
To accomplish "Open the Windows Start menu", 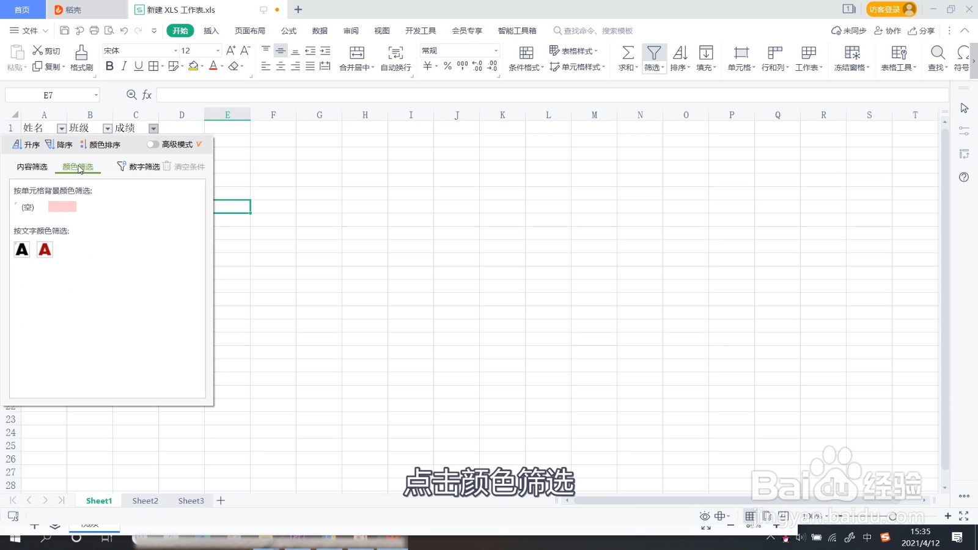I will pyautogui.click(x=15, y=538).
